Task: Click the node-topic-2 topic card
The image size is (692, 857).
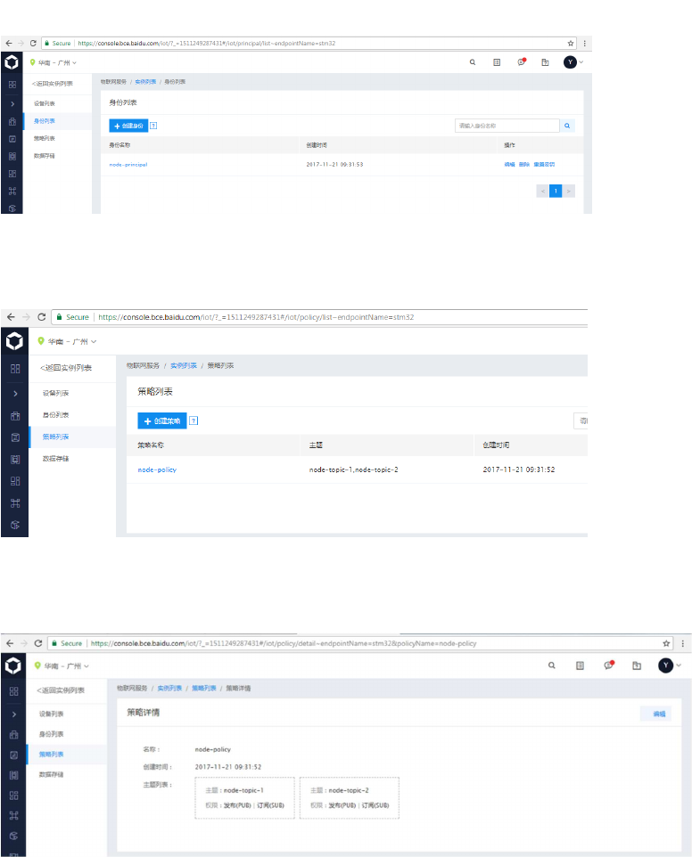Action: tap(350, 798)
